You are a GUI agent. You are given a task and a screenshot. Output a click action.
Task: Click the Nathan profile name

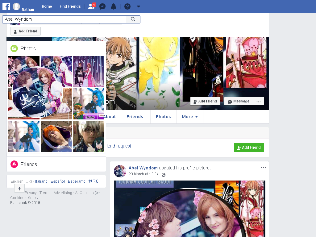pyautogui.click(x=28, y=9)
